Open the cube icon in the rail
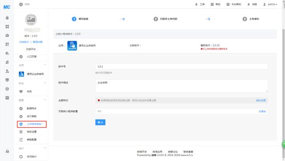This screenshot has height=161, width=285. pos(7,35)
